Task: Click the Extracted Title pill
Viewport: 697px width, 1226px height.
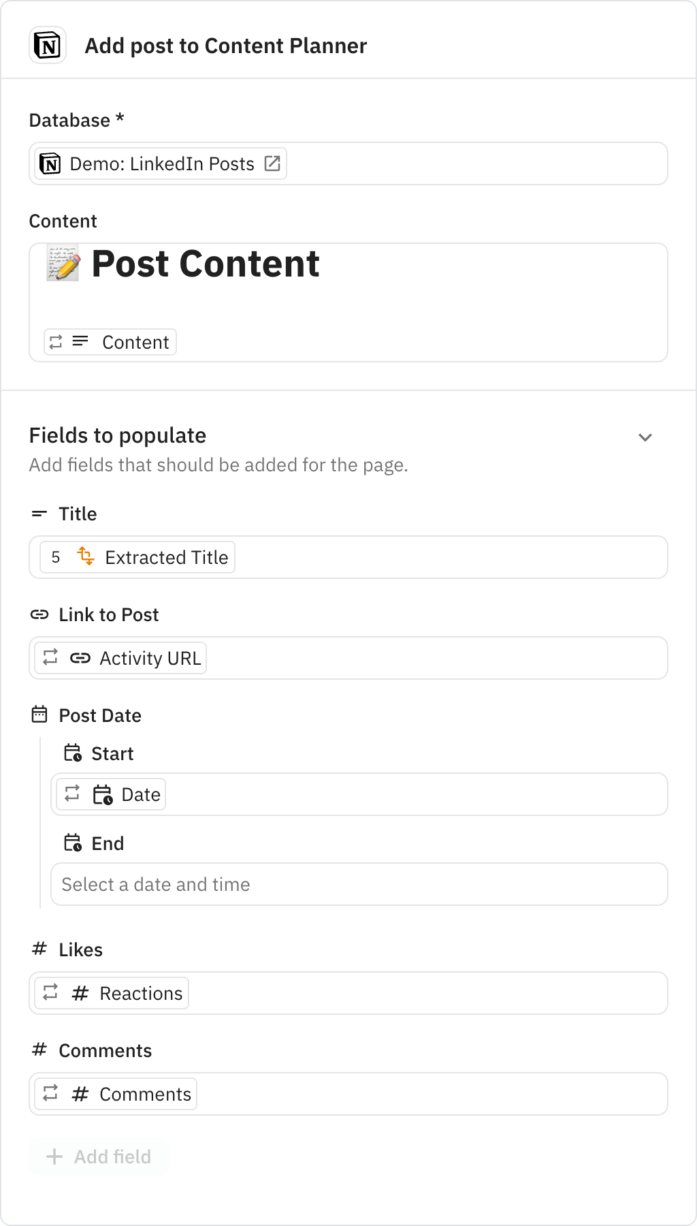Action: 166,557
